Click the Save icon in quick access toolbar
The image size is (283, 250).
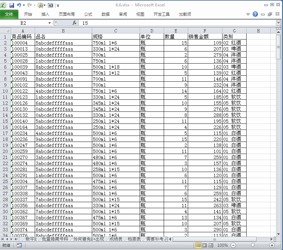[12, 5]
